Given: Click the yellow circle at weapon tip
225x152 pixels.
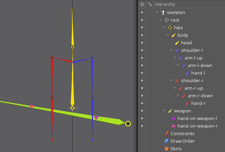Looking at the screenshot, I should point(128,123).
